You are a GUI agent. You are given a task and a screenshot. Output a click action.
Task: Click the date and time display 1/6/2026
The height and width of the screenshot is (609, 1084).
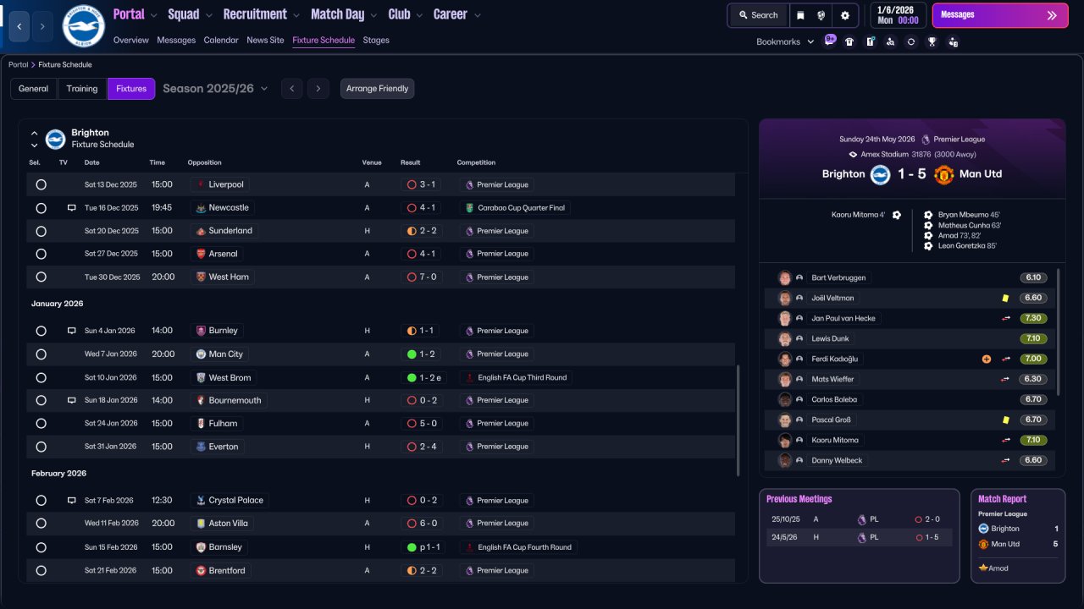pos(897,15)
